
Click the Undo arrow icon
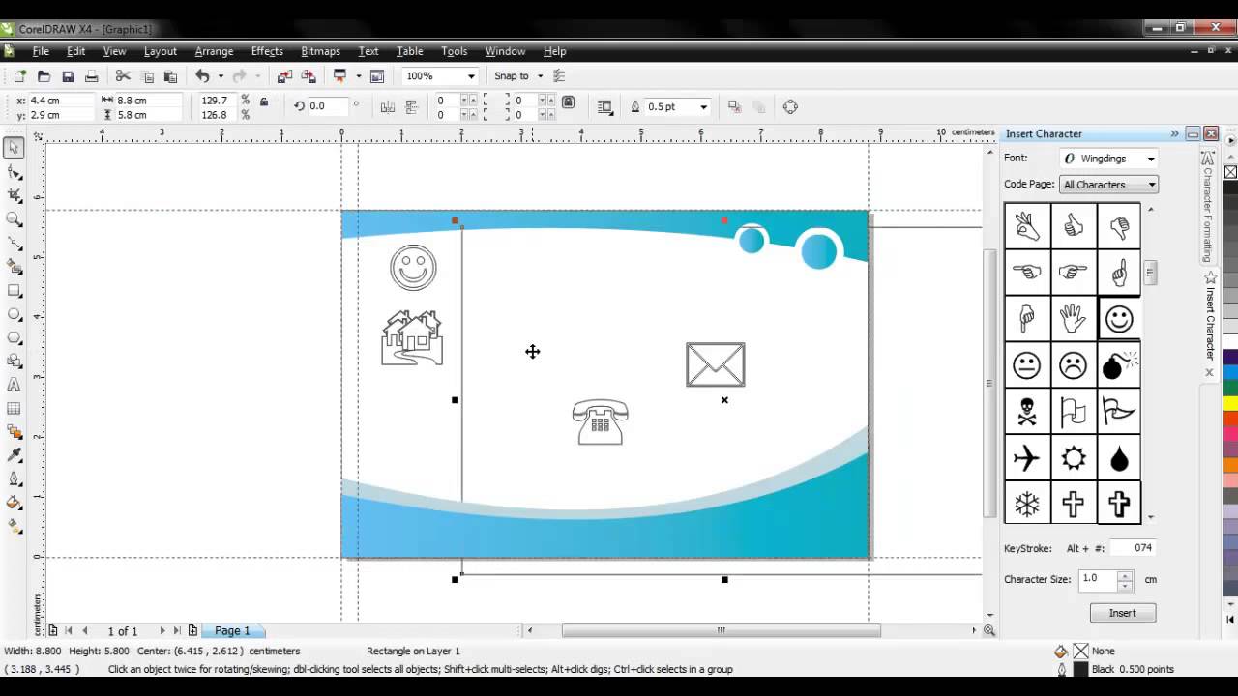[202, 76]
